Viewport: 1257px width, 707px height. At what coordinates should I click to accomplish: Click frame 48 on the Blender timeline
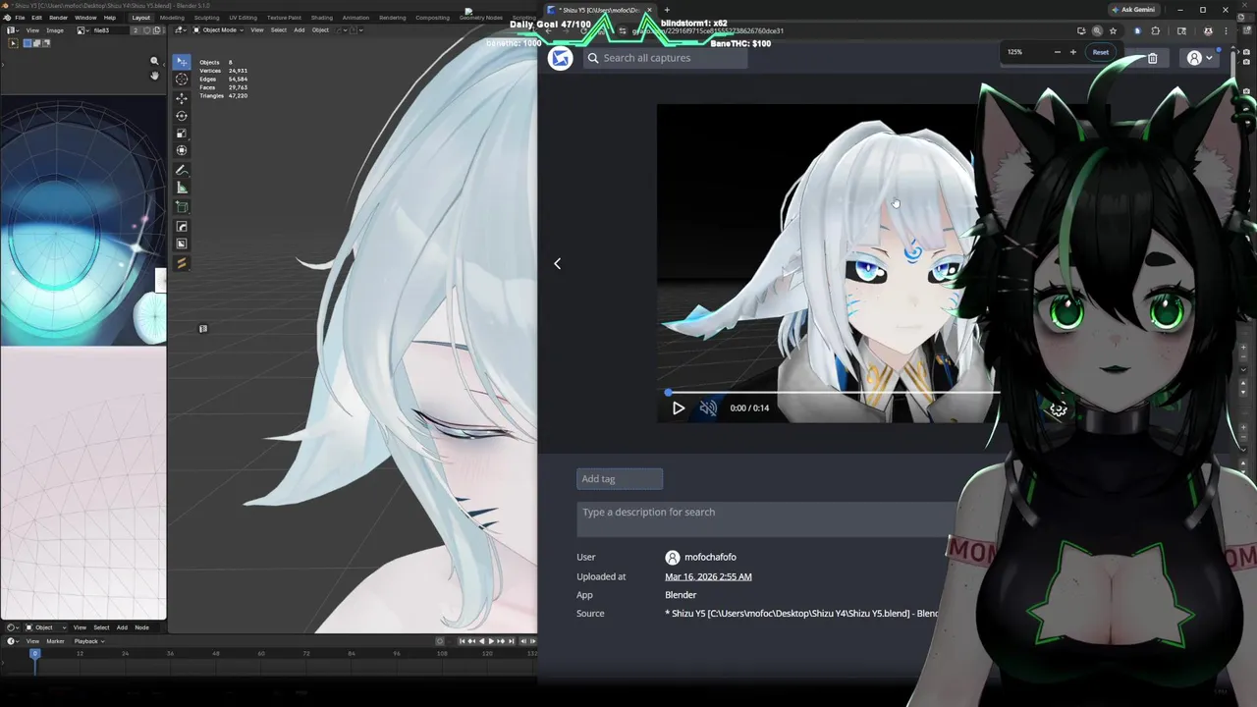pos(216,654)
